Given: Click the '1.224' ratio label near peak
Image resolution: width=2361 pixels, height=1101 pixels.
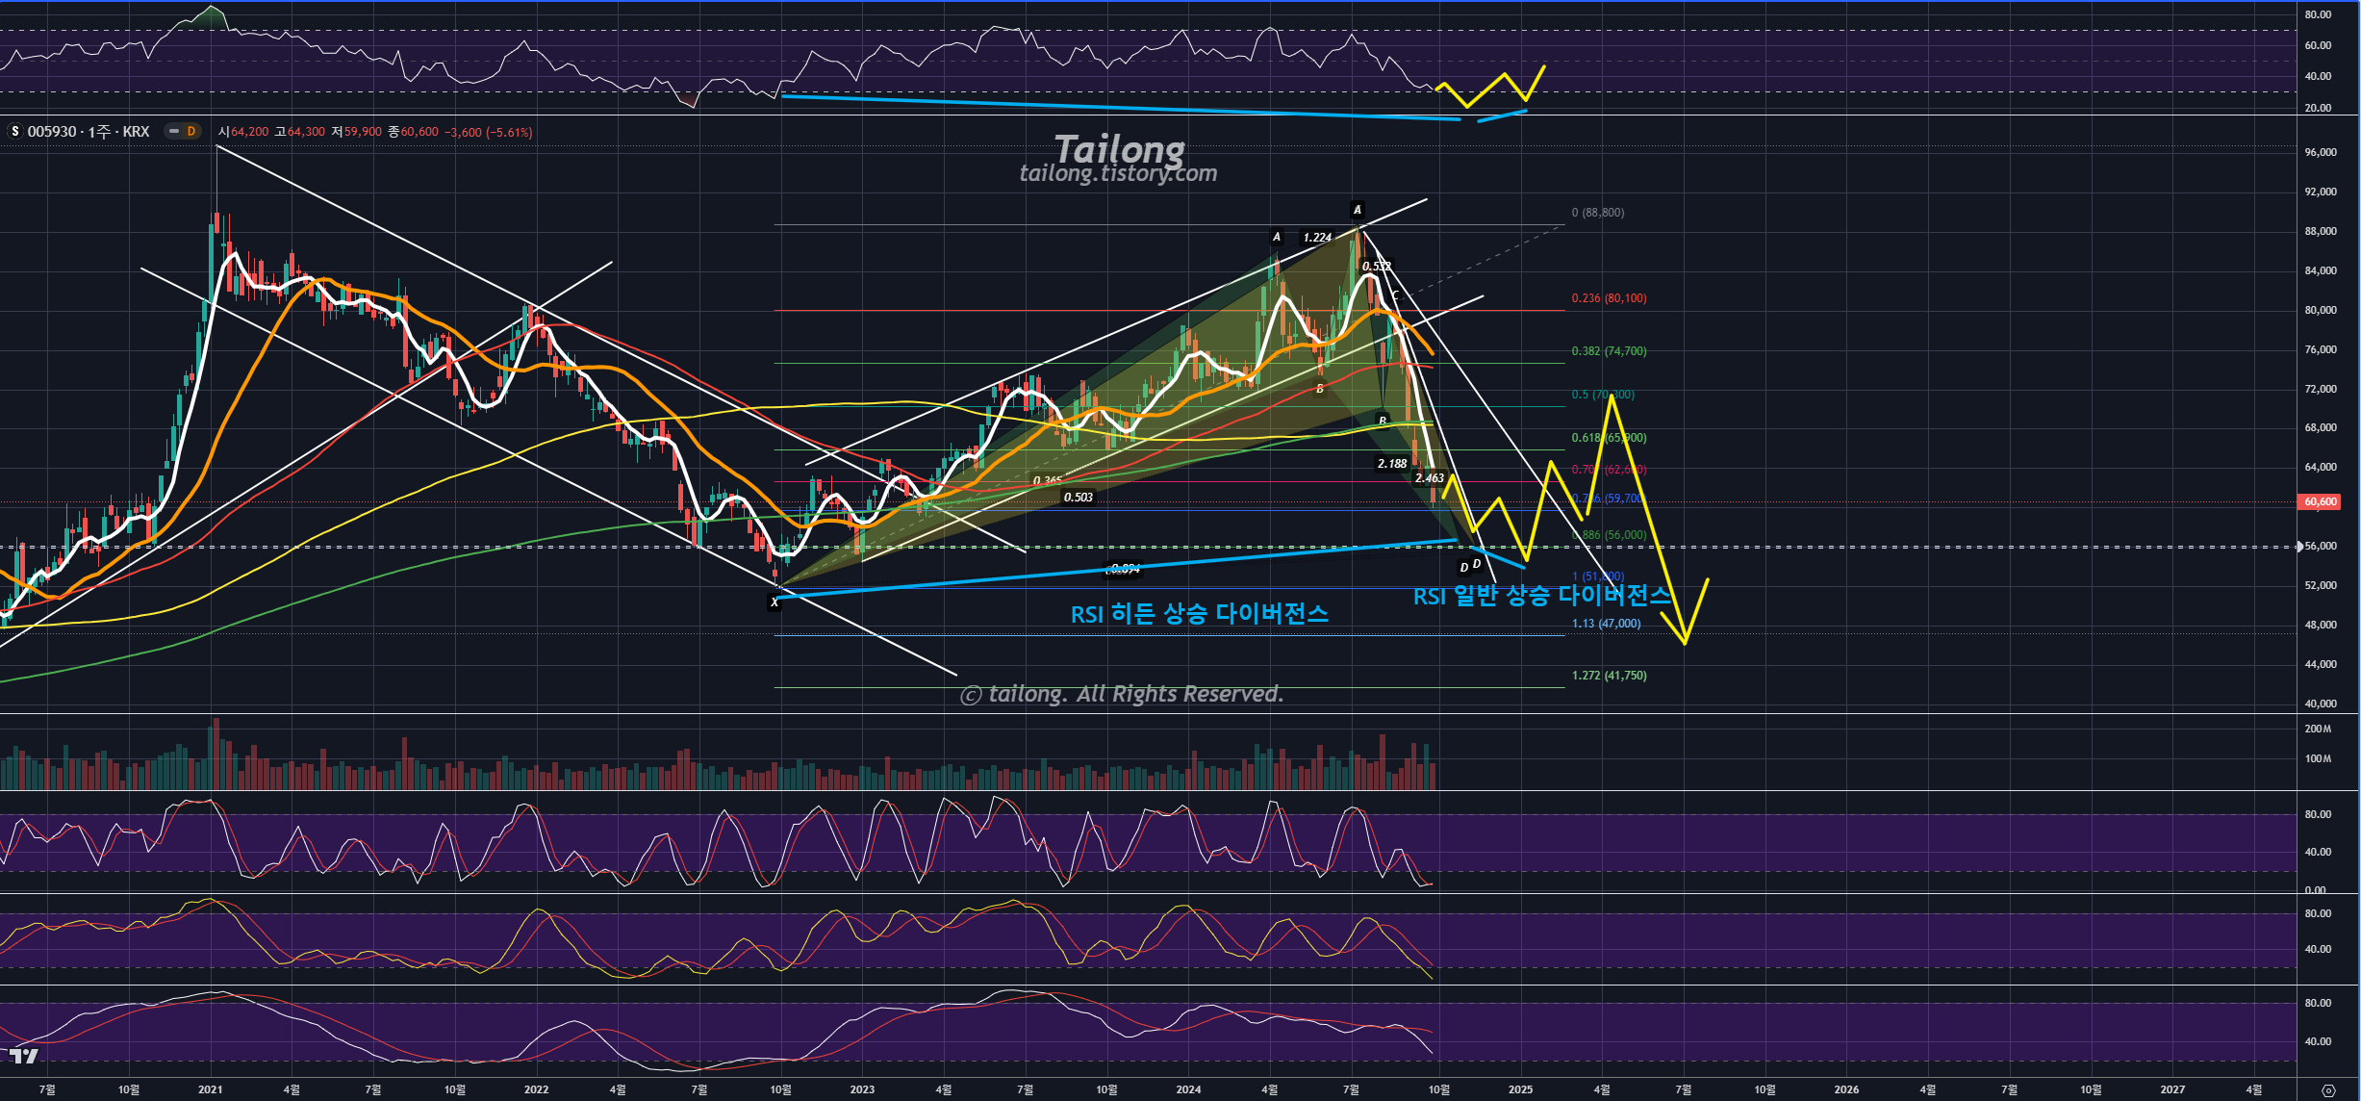Looking at the screenshot, I should point(1317,237).
